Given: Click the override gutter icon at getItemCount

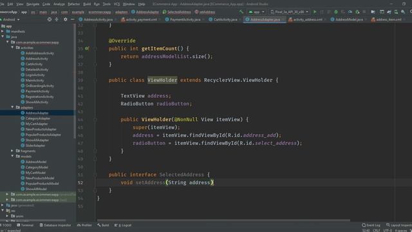Looking at the screenshot, I should [87, 48].
